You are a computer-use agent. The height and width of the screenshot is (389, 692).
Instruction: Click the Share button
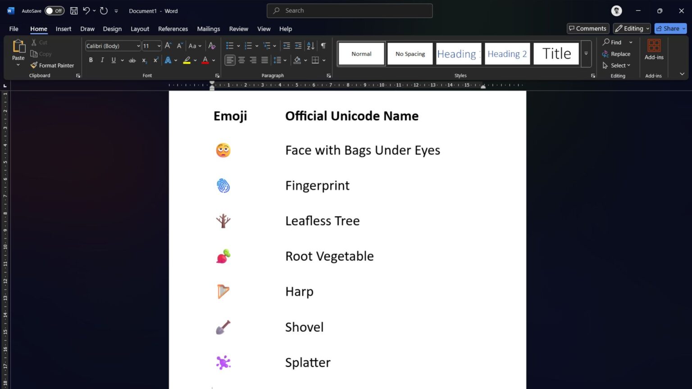[x=670, y=28]
